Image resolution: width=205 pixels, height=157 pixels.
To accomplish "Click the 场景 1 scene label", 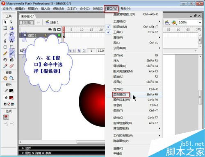I will point(54,23).
